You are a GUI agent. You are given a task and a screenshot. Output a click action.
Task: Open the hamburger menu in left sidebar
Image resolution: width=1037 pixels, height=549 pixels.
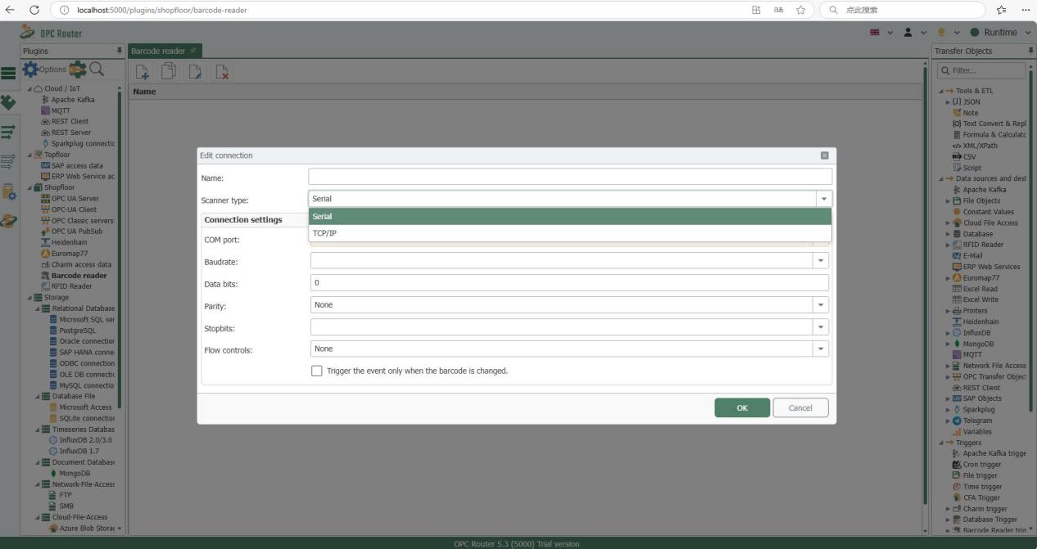(8, 73)
